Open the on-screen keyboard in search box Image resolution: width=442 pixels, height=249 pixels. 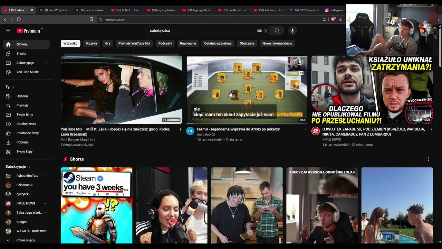(259, 30)
